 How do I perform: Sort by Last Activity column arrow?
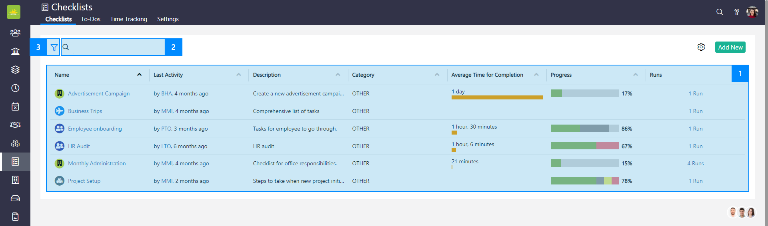[x=238, y=75]
